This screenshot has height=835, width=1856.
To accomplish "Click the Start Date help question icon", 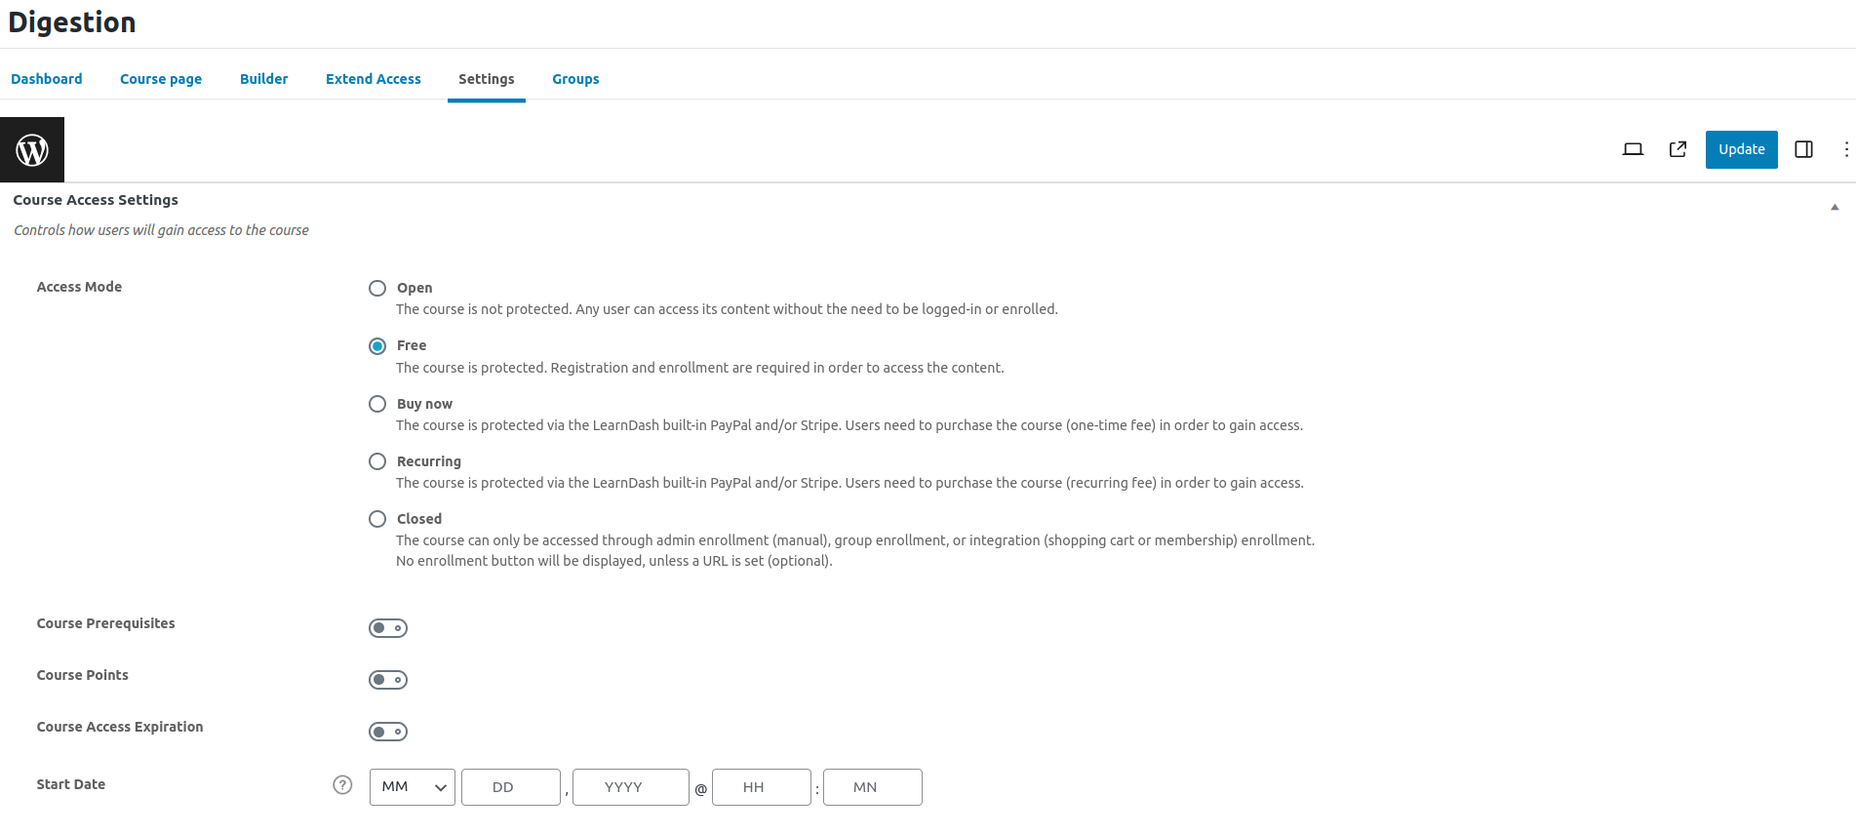I will click(x=342, y=785).
